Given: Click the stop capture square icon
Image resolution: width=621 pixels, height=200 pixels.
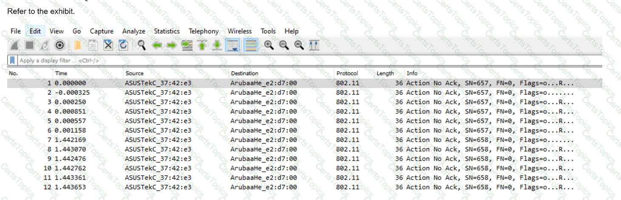Looking at the screenshot, I should (29, 45).
